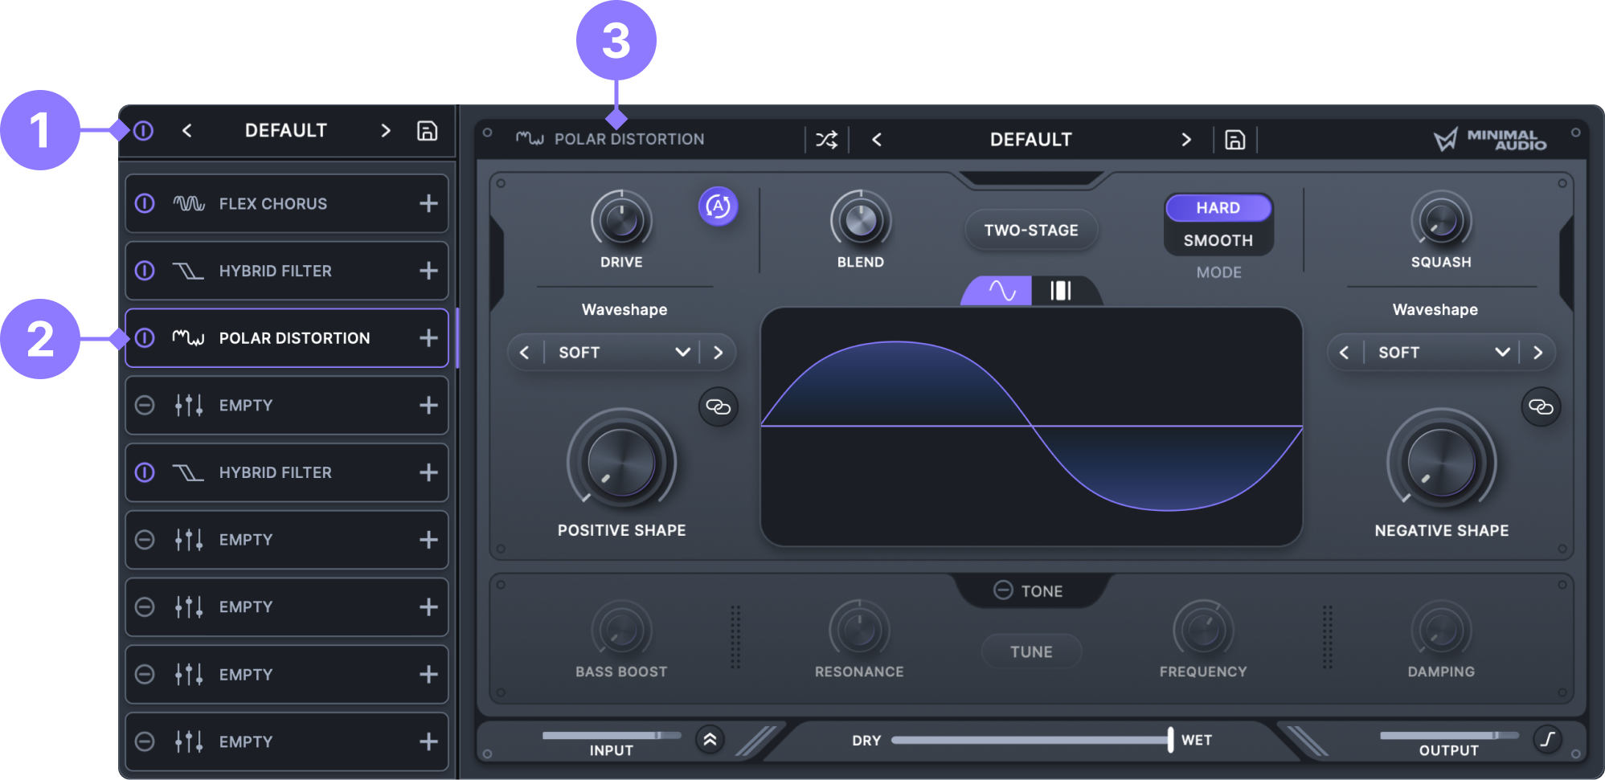Click the randomize preset shuffle icon

point(826,139)
